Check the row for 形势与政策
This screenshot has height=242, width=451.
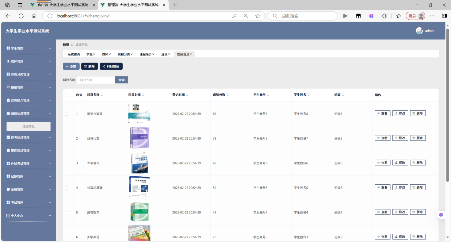click(67, 114)
